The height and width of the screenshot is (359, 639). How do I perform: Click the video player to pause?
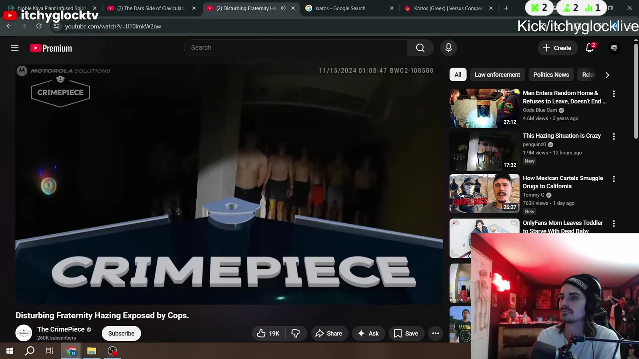[x=229, y=184]
